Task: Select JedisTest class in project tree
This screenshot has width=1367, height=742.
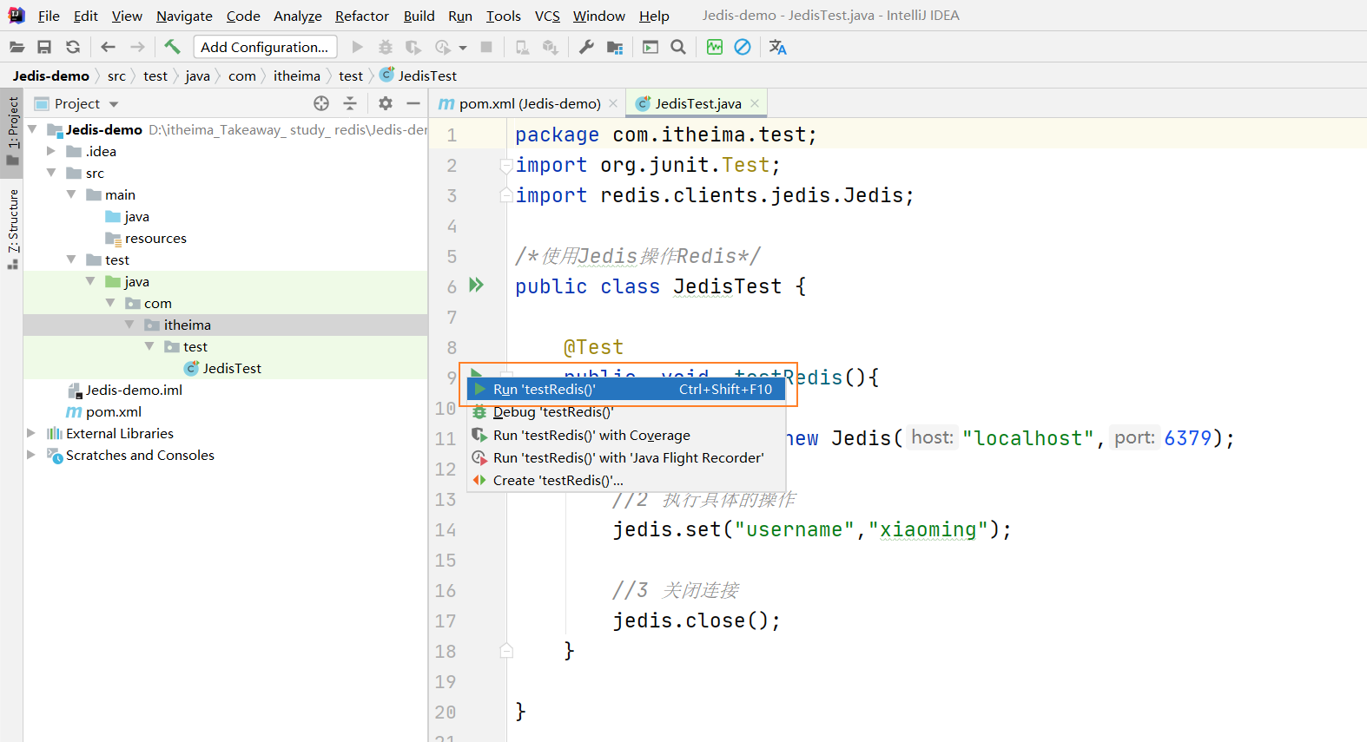Action: [232, 368]
